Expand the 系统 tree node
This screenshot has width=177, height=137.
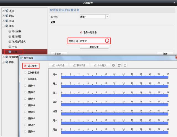pos(3,11)
